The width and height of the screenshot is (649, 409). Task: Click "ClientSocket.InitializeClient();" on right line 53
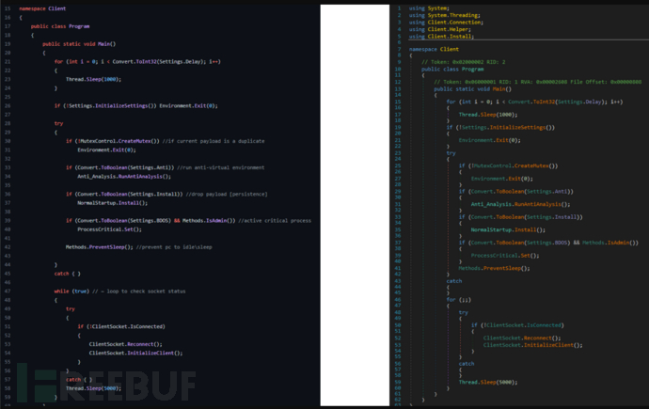(x=532, y=345)
